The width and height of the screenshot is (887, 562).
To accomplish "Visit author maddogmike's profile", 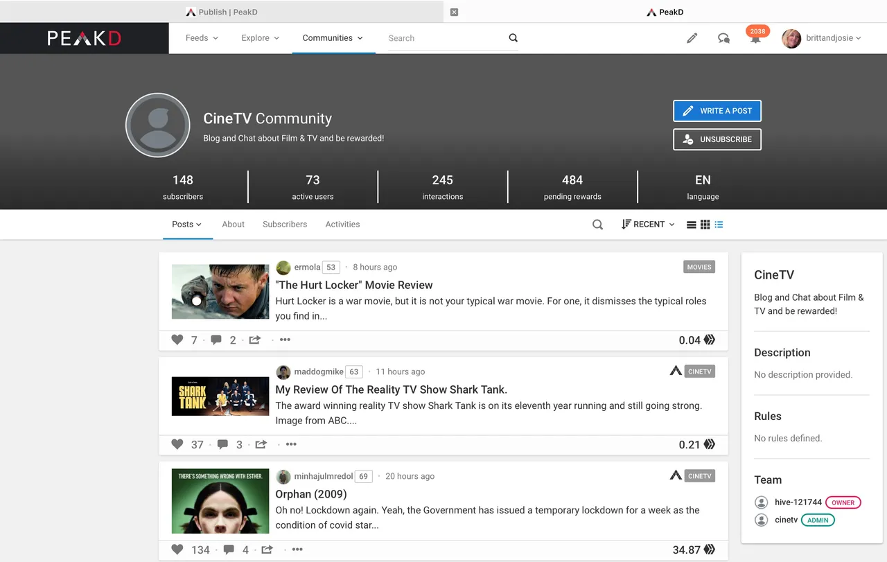I will tap(318, 372).
